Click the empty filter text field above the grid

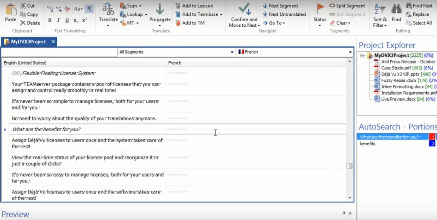(60, 52)
